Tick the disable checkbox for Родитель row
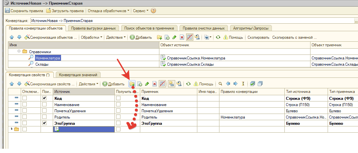This screenshot has height=153, width=358. pyautogui.click(x=24, y=117)
